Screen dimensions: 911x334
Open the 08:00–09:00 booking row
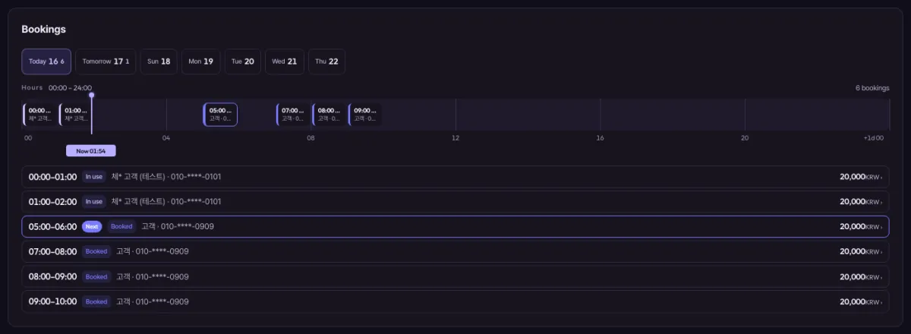[455, 276]
